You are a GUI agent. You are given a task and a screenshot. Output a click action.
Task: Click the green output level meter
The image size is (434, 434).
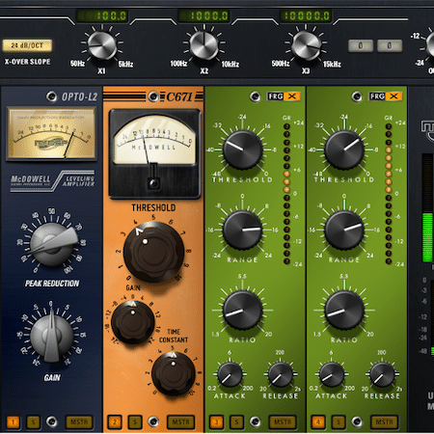pyautogui.click(x=427, y=208)
